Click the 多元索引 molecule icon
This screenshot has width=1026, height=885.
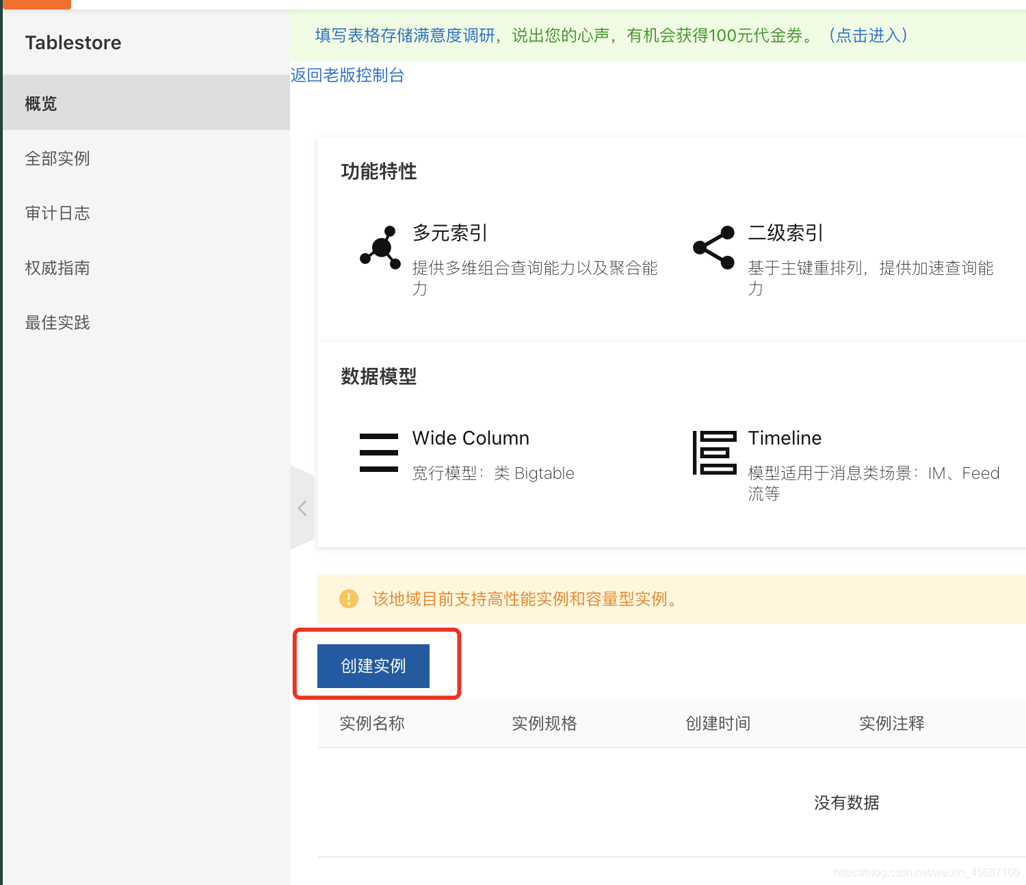pos(380,248)
